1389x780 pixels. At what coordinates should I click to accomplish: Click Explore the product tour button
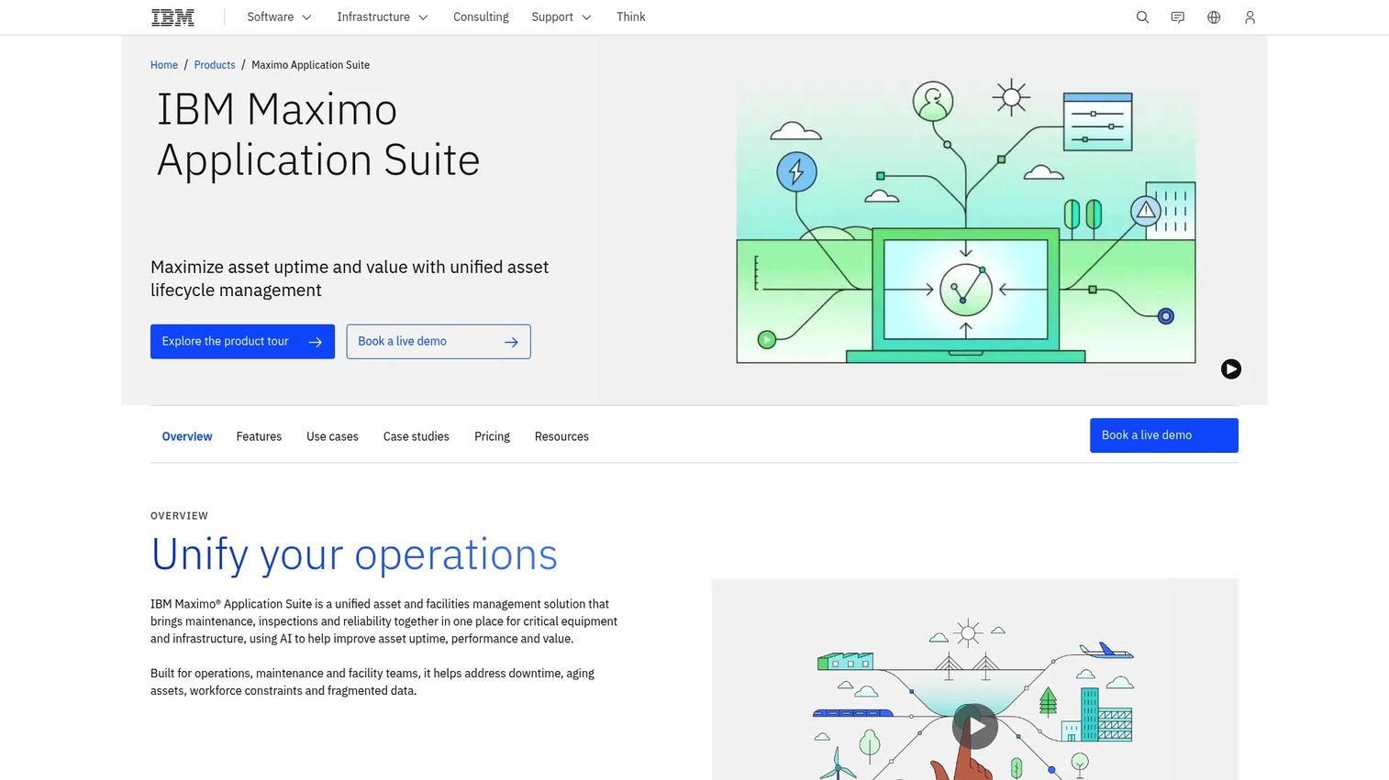tap(242, 341)
